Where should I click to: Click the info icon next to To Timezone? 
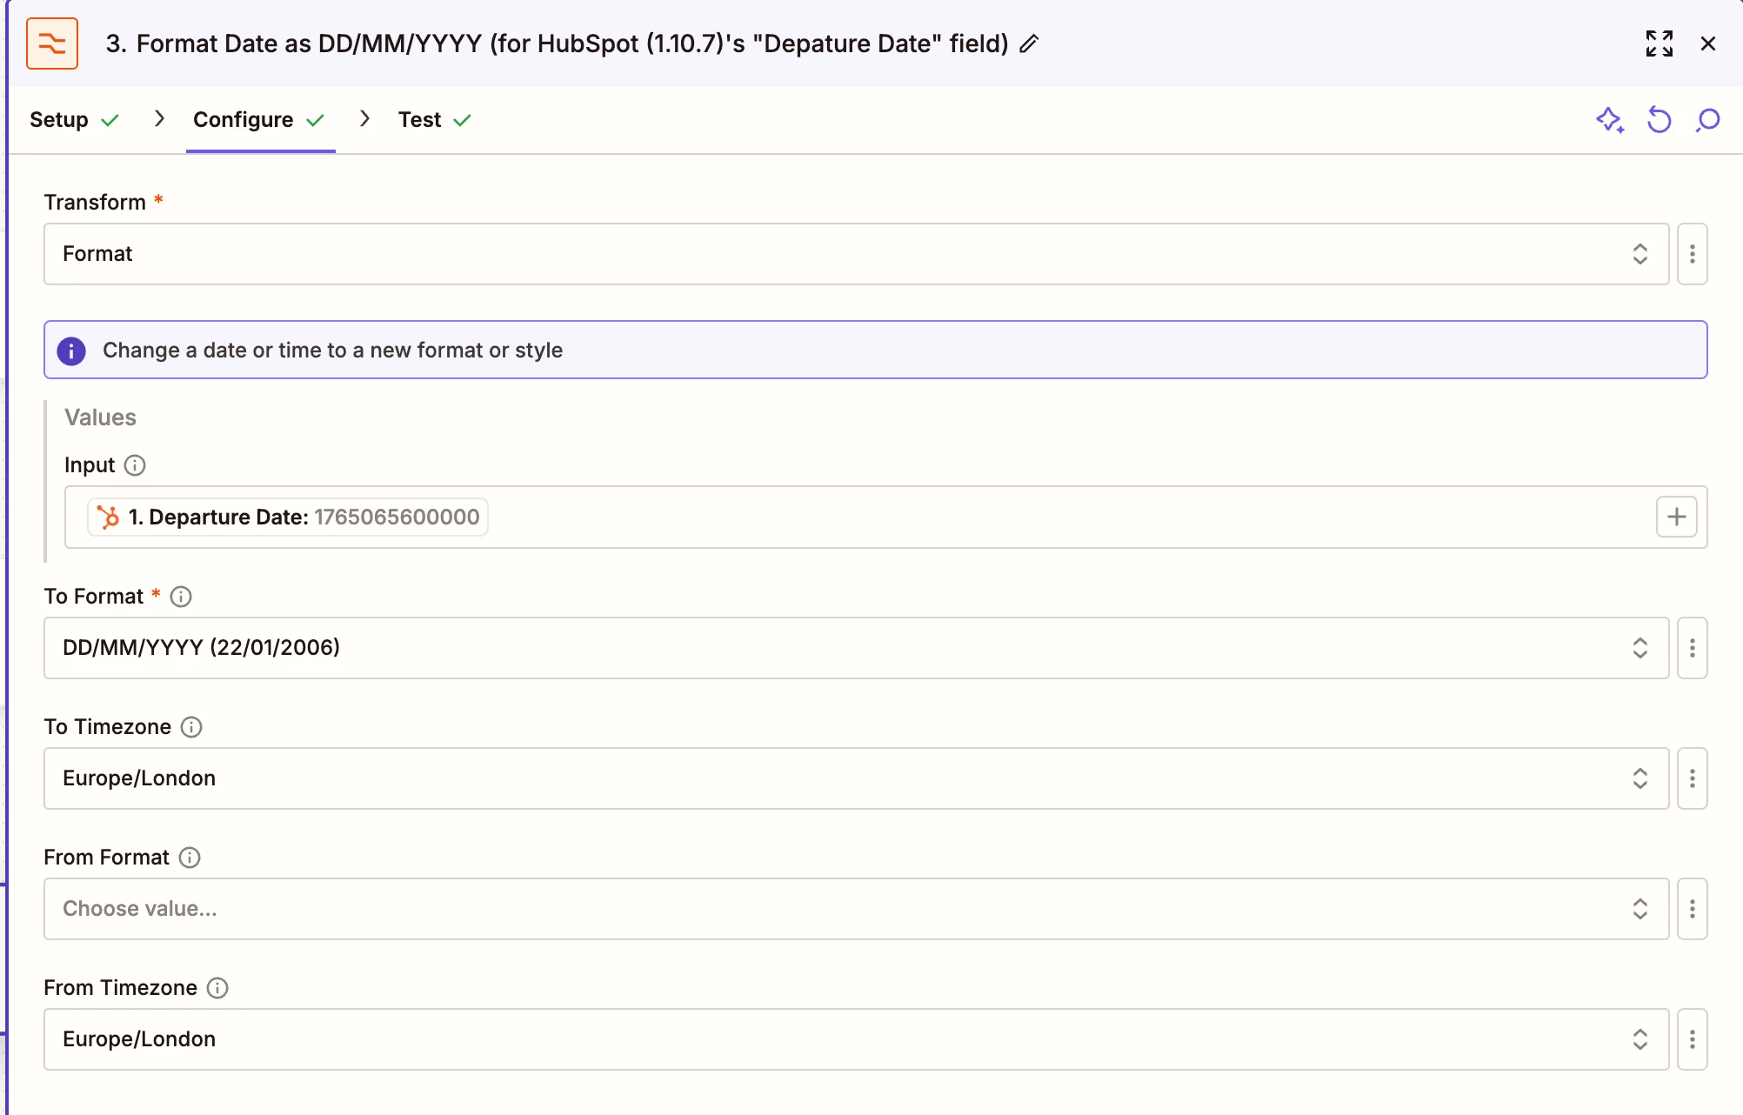(191, 727)
